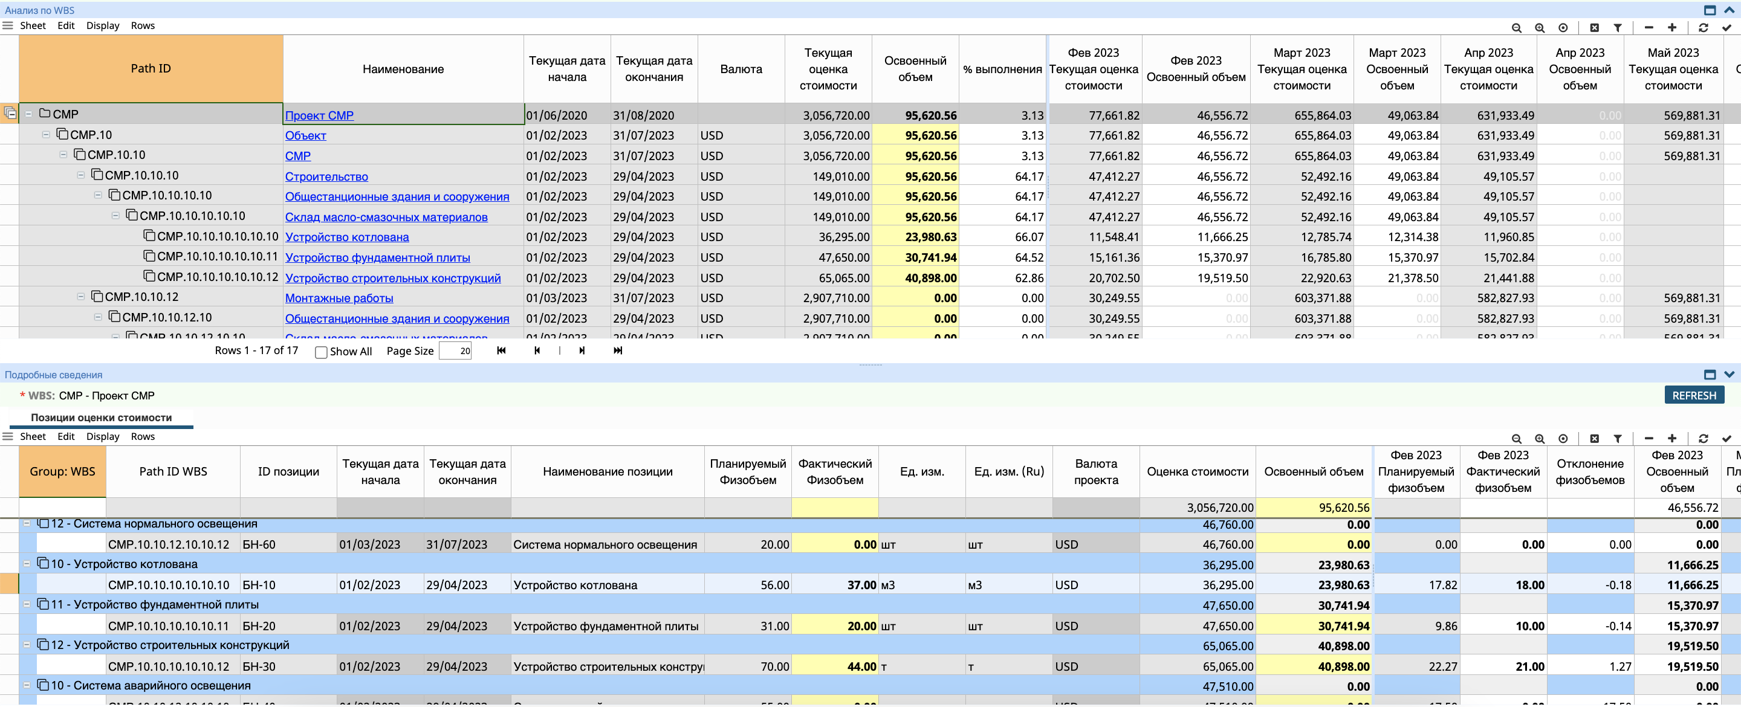
Task: Open the Монтажные работы link
Action: coord(339,298)
